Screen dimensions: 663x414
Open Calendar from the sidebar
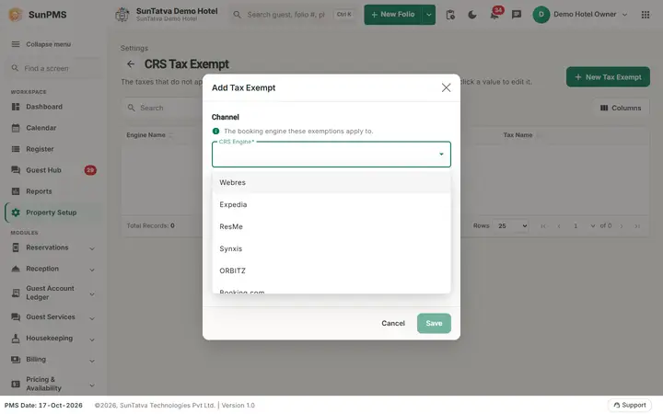pos(52,128)
